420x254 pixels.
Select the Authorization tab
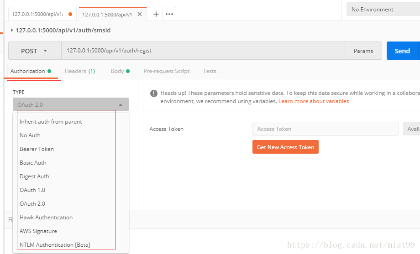(31, 71)
